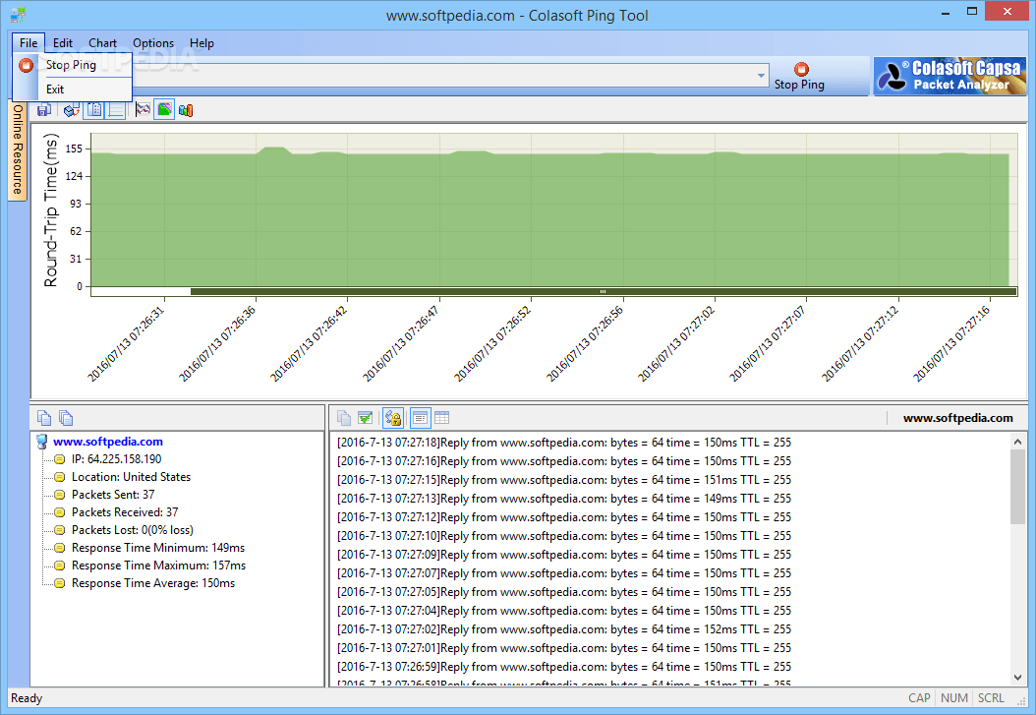Image resolution: width=1036 pixels, height=715 pixels.
Task: Switch to area chart view
Action: click(x=164, y=110)
